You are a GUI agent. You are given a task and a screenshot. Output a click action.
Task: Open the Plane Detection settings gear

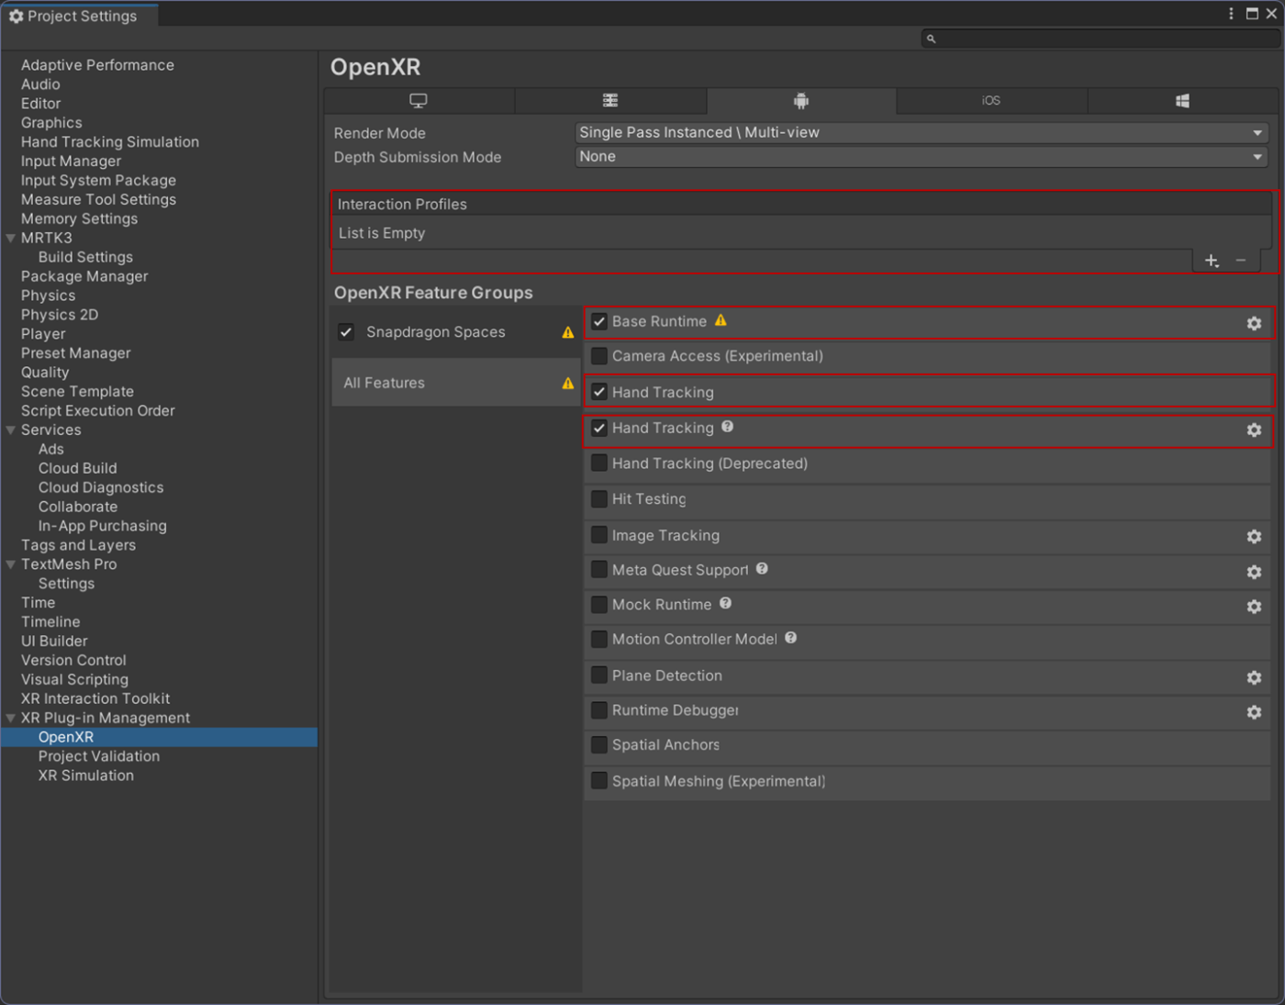(1254, 677)
